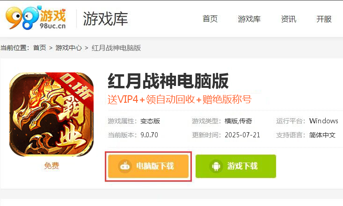Open the 红月战神 game icon thumbnail
Screen dimensions: 343x206
pyautogui.click(x=51, y=114)
